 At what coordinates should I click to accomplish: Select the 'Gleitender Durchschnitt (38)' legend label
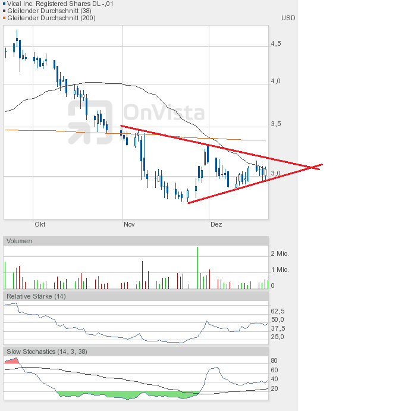[49, 11]
